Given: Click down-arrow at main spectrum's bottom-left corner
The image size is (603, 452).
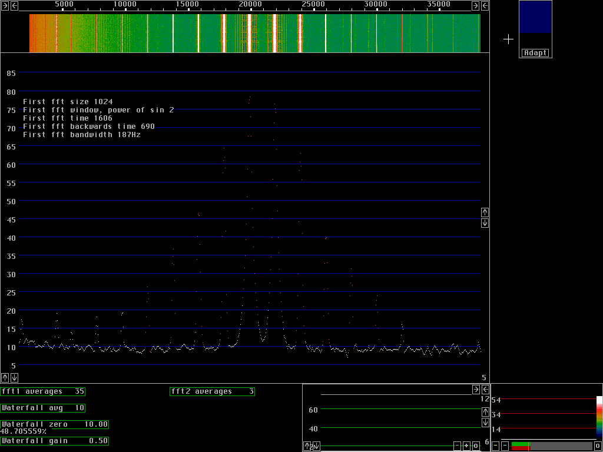Looking at the screenshot, I should (14, 377).
